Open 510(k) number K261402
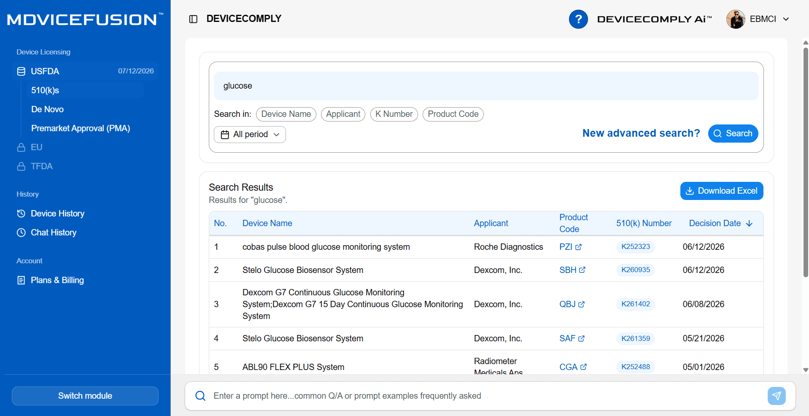The image size is (809, 416). pos(636,304)
